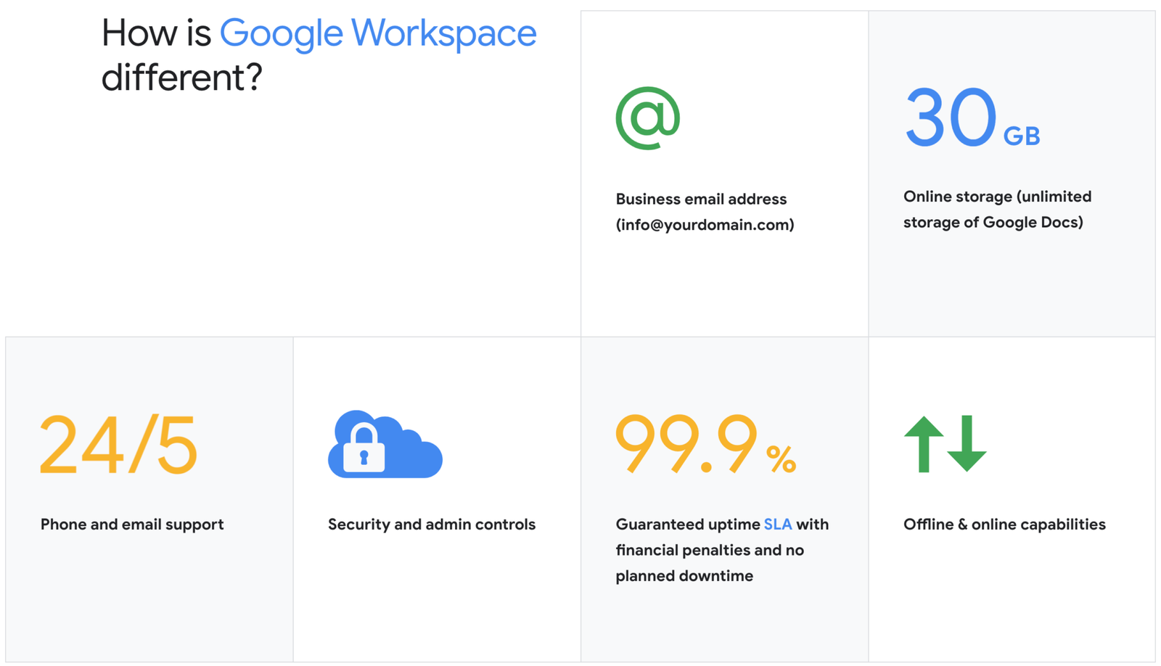Click the blue GB unit label

pyautogui.click(x=1022, y=136)
